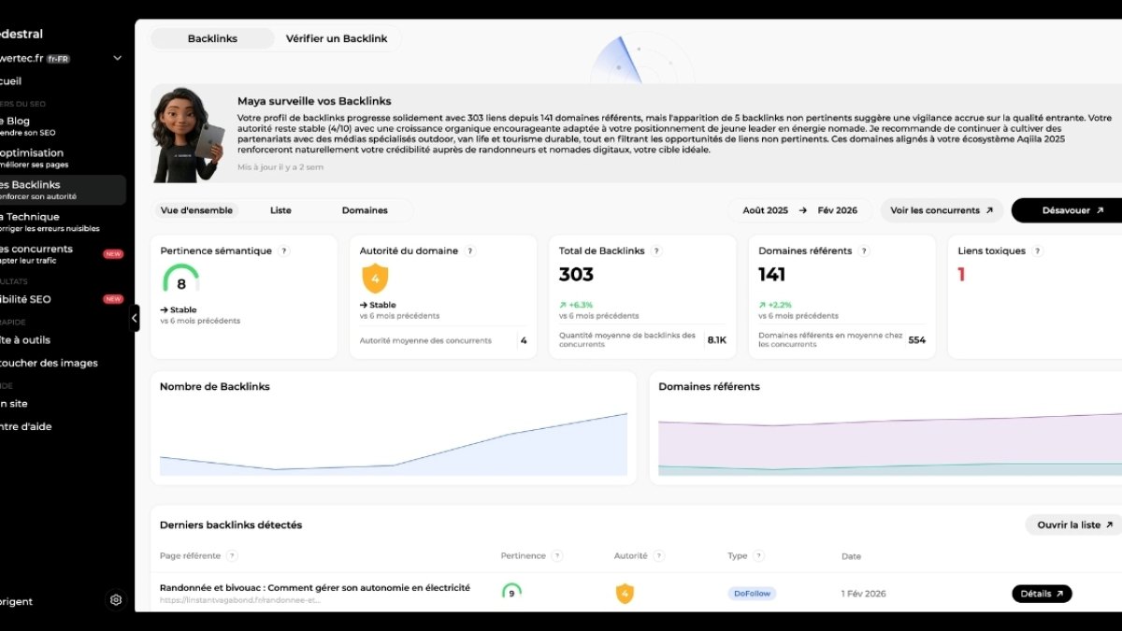Open the date range Août 2025 – Fév 2026

(799, 210)
